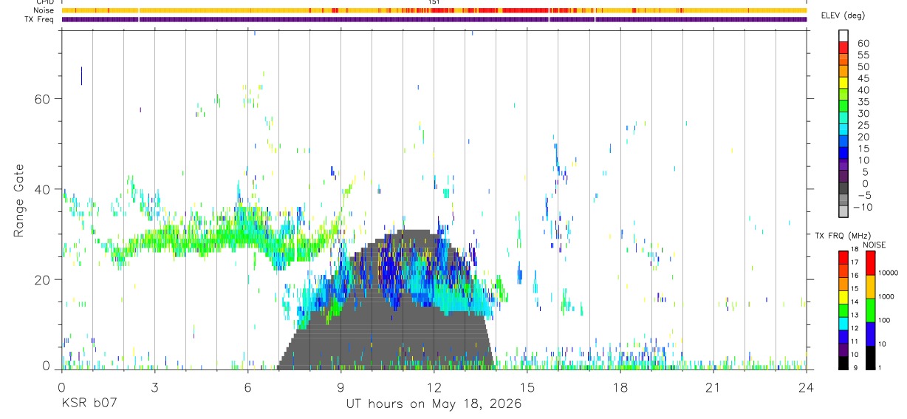Pick the black bottom segment of NOISE colorbar
The image size is (907, 419).
pyautogui.click(x=870, y=357)
